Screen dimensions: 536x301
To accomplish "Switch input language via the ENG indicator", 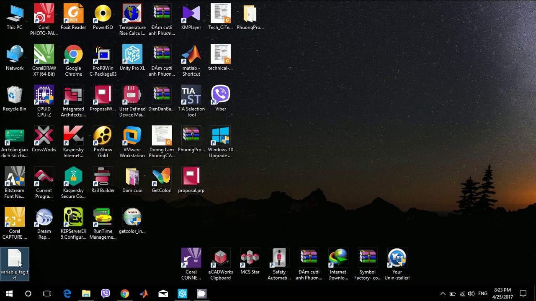I will (483, 293).
